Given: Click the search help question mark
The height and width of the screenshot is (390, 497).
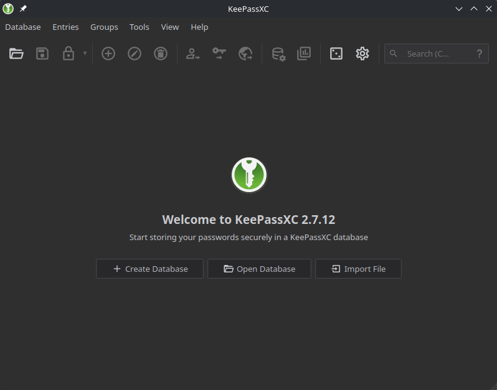Looking at the screenshot, I should click(480, 53).
